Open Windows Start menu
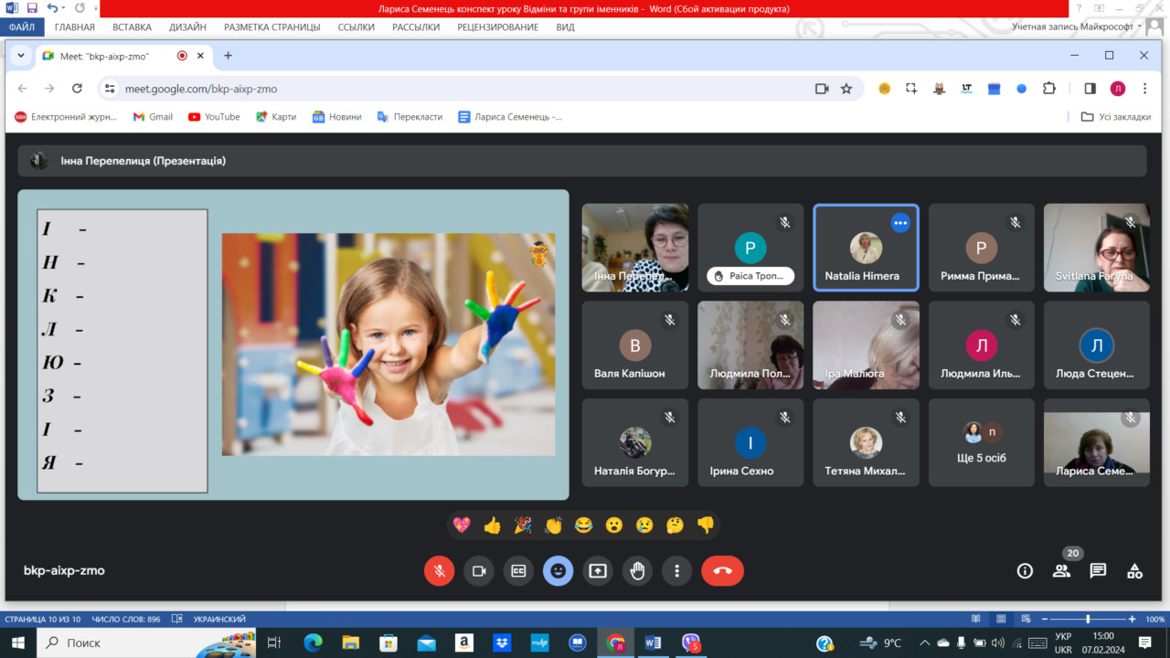Screen dimensions: 1170x658 click(x=17, y=642)
